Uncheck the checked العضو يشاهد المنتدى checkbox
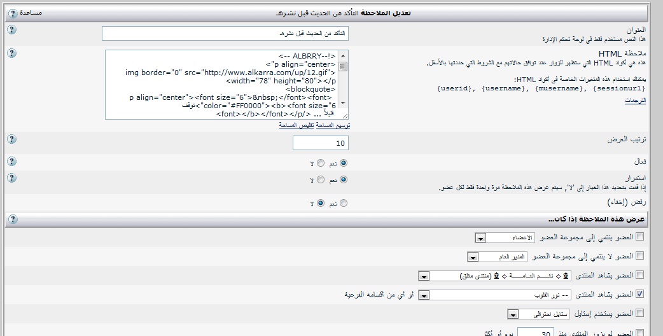The width and height of the screenshot is (663, 336). 639,294
